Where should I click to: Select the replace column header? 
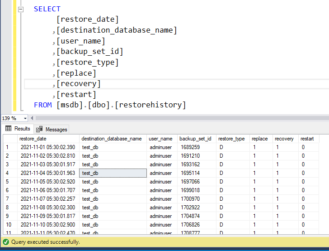[261, 139]
